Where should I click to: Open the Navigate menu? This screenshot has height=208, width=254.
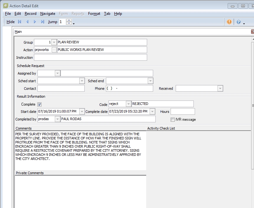click(48, 14)
